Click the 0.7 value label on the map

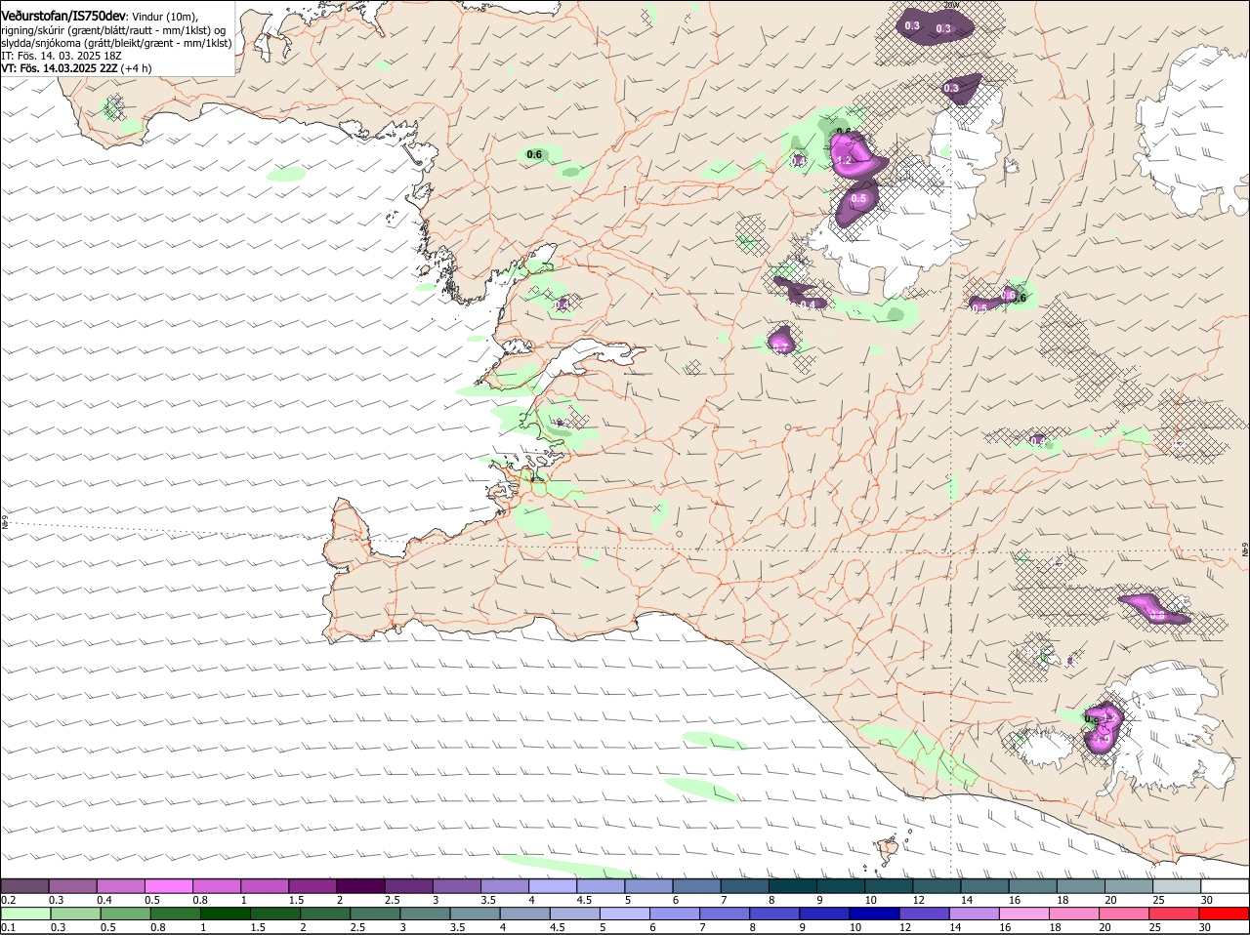[779, 347]
